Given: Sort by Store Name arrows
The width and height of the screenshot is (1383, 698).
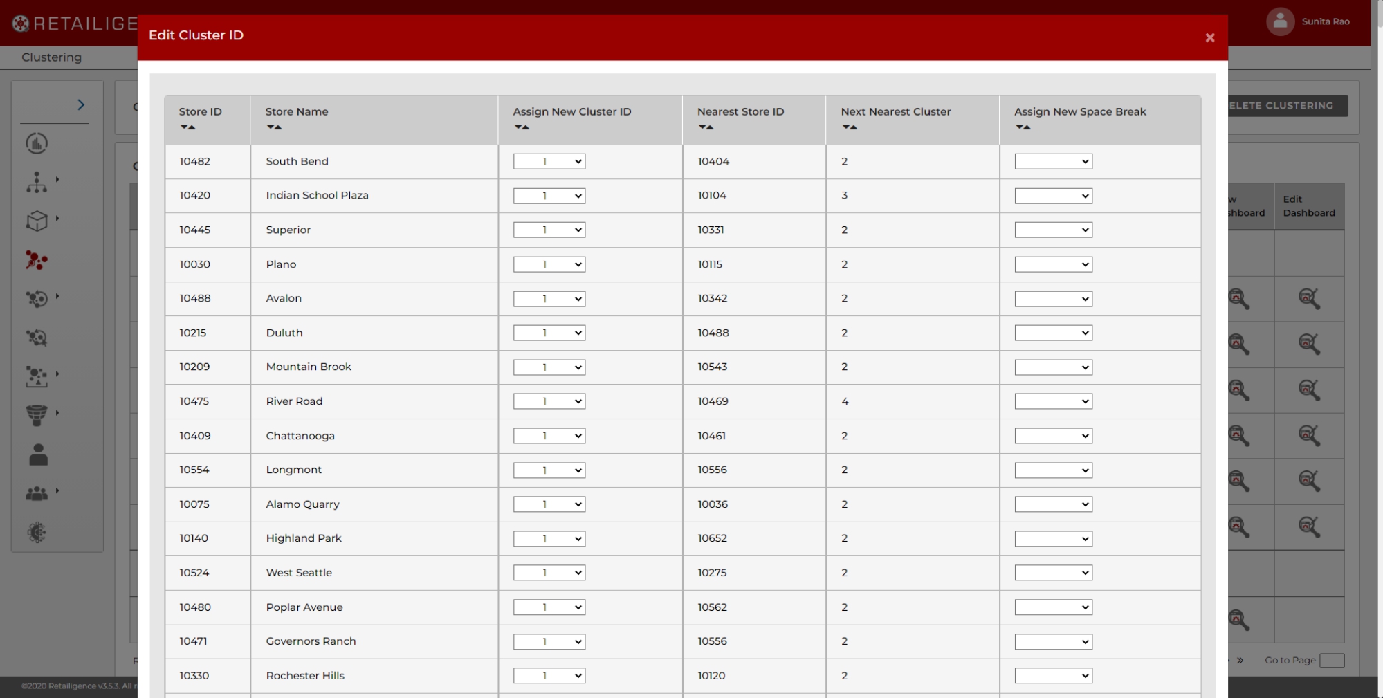Looking at the screenshot, I should [x=274, y=127].
